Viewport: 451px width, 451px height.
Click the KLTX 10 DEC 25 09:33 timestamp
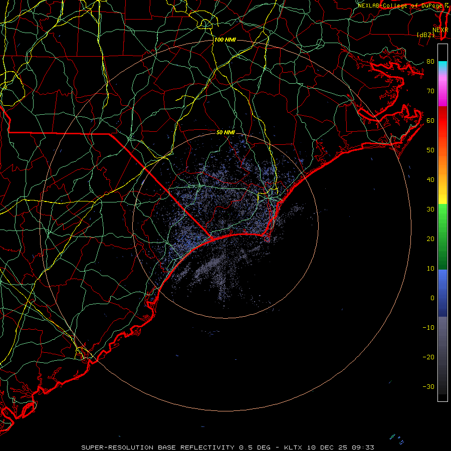329,447
